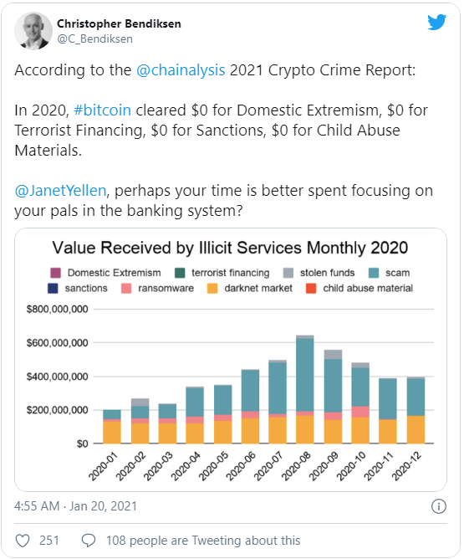Select the scam legend color swatch
464x559 pixels.
[374, 273]
